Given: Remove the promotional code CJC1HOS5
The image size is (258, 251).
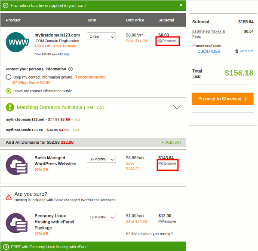Looking at the screenshot, I should pos(244,51).
